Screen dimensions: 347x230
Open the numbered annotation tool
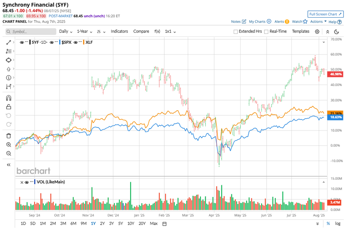coord(8,78)
